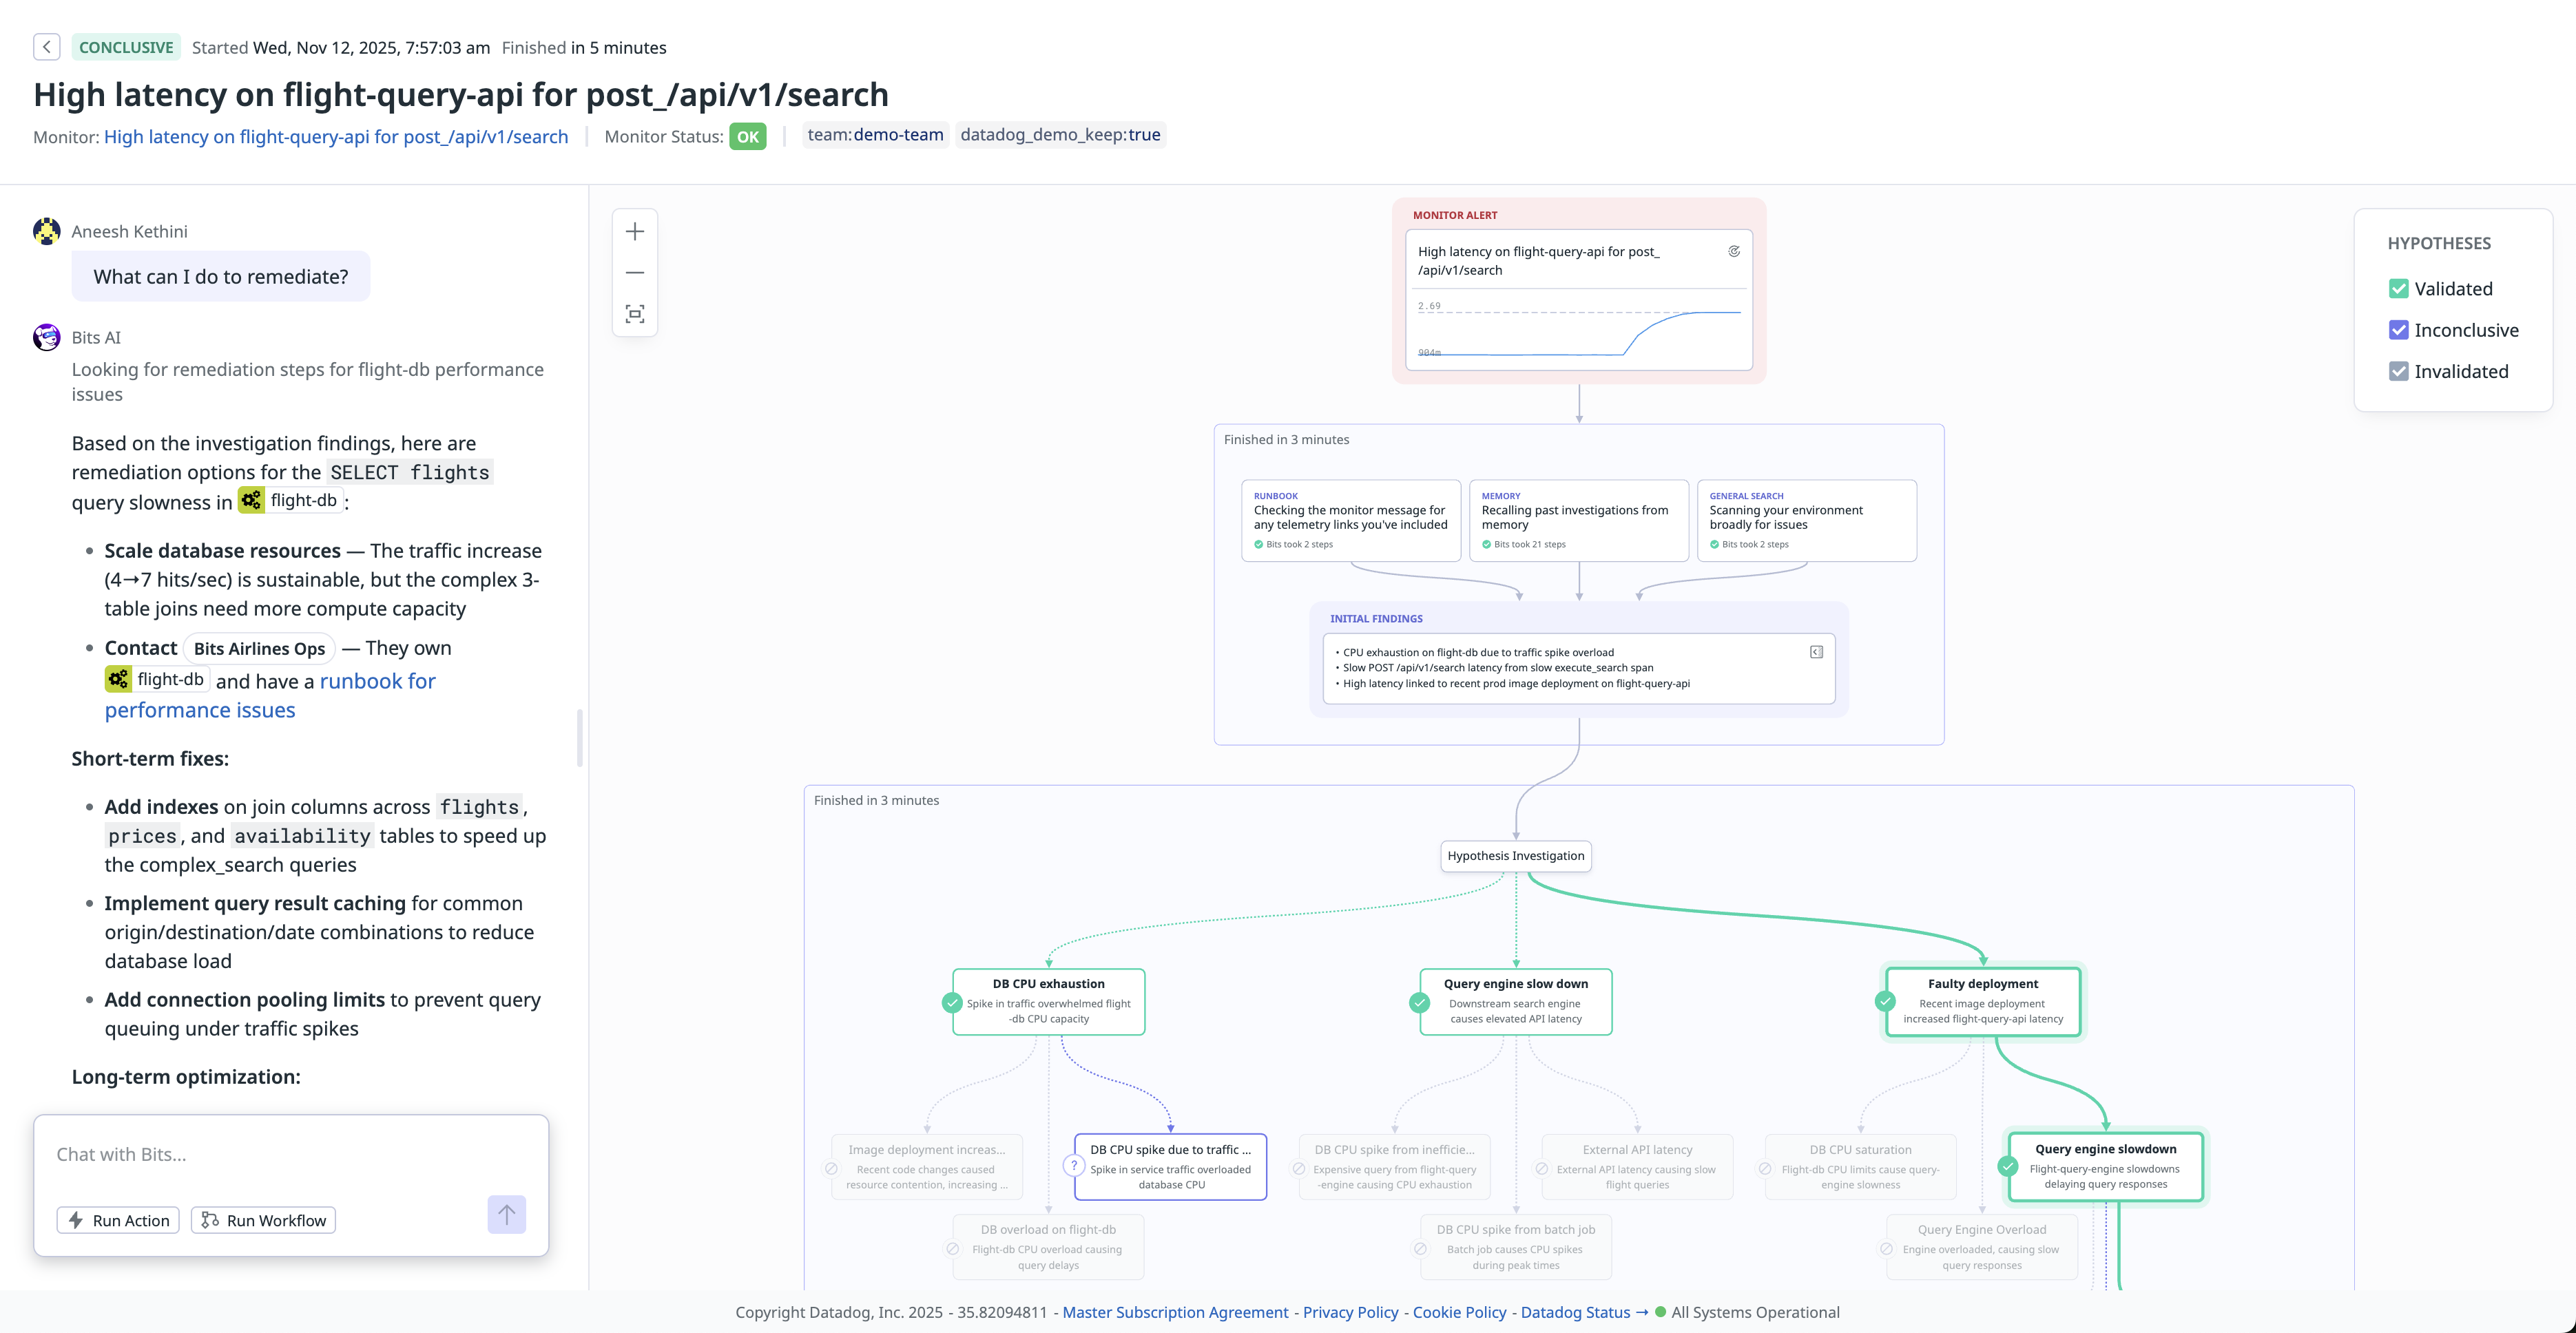Screen dimensions: 2576x1333
Task: Open the runbook for performance issues link
Action: pos(377,682)
